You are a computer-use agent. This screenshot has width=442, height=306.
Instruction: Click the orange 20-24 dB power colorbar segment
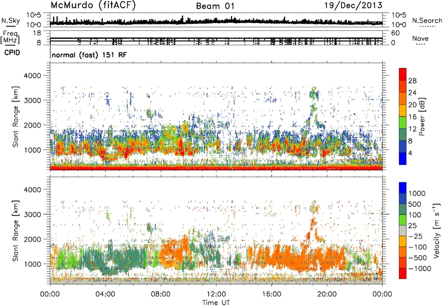coord(403,98)
